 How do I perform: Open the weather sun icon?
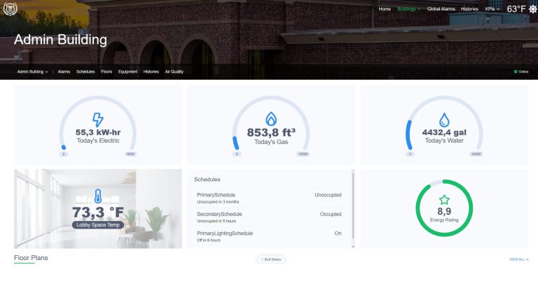point(533,9)
